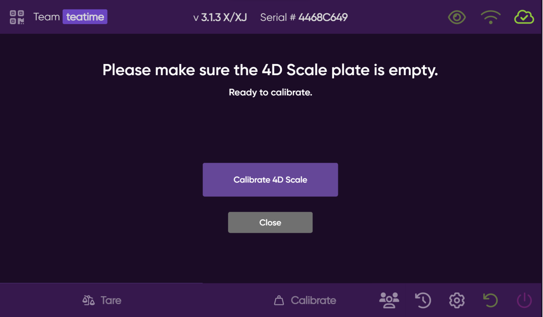Click the cloud sync status icon
Screen dimensions: 543x317
[x=524, y=17]
